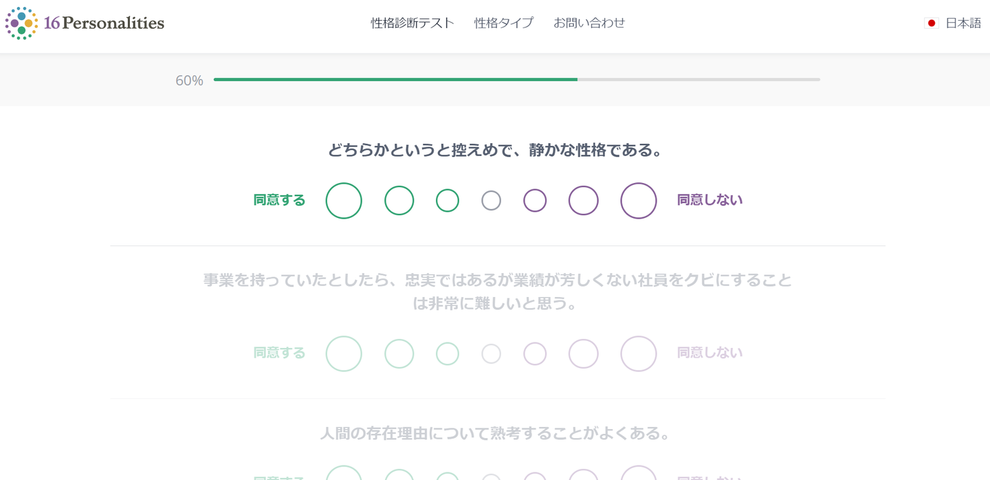Viewport: 990px width, 480px height.
Task: Click the お問い合わせ link
Action: tap(589, 23)
